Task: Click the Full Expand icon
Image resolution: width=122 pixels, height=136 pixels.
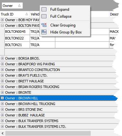Action: tap(44, 9)
